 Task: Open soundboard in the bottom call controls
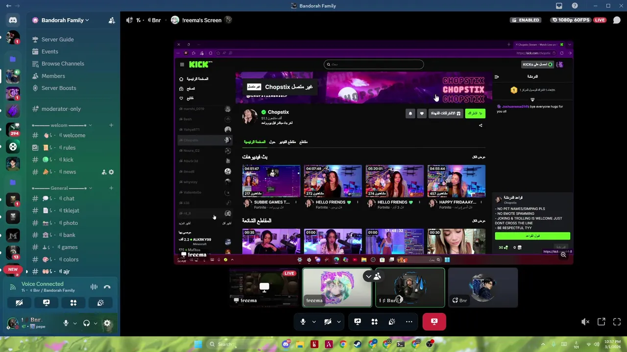(392, 322)
